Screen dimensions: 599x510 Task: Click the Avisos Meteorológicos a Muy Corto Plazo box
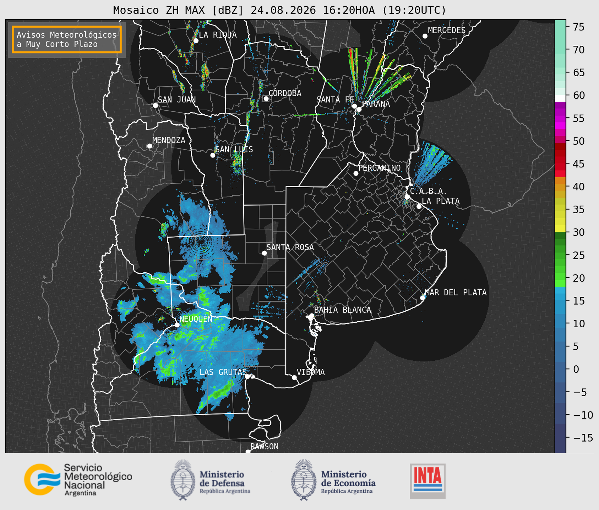(x=67, y=39)
